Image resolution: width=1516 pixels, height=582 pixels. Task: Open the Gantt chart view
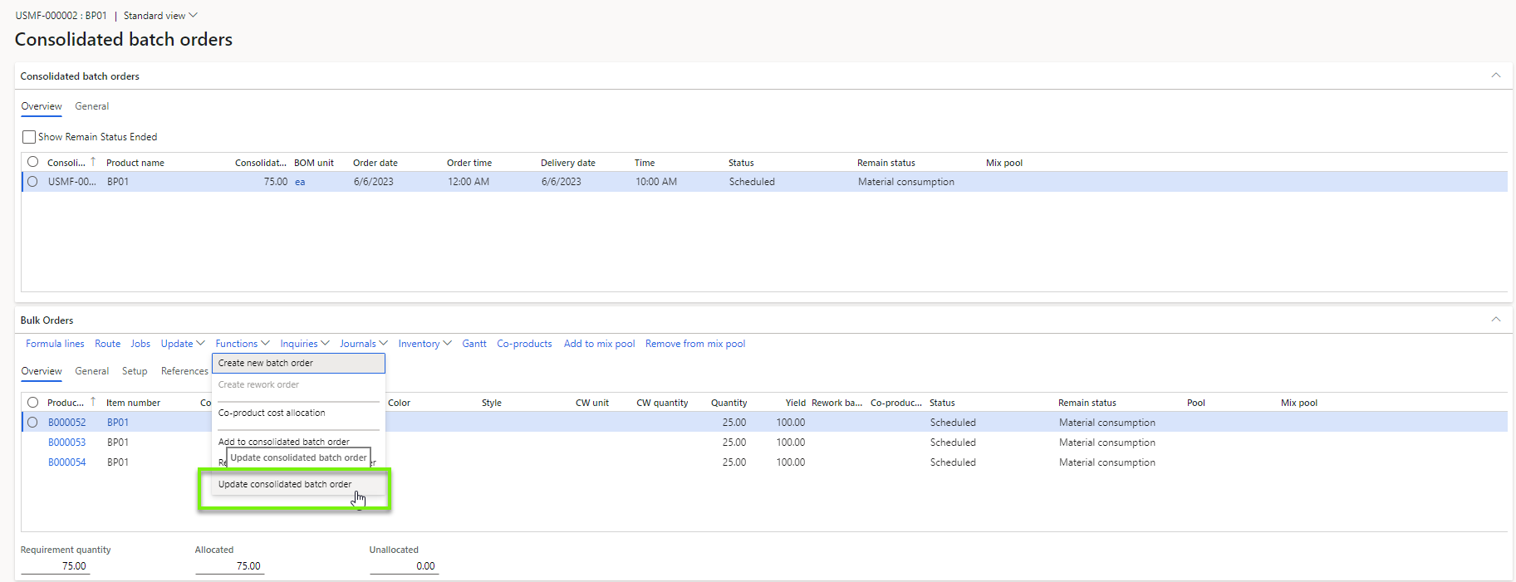pos(474,344)
